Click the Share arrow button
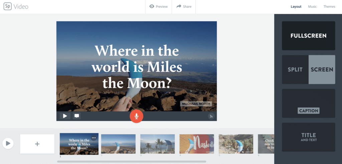 point(184,7)
